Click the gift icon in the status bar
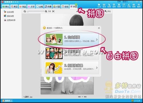This screenshot has height=103, width=143. 132,101
